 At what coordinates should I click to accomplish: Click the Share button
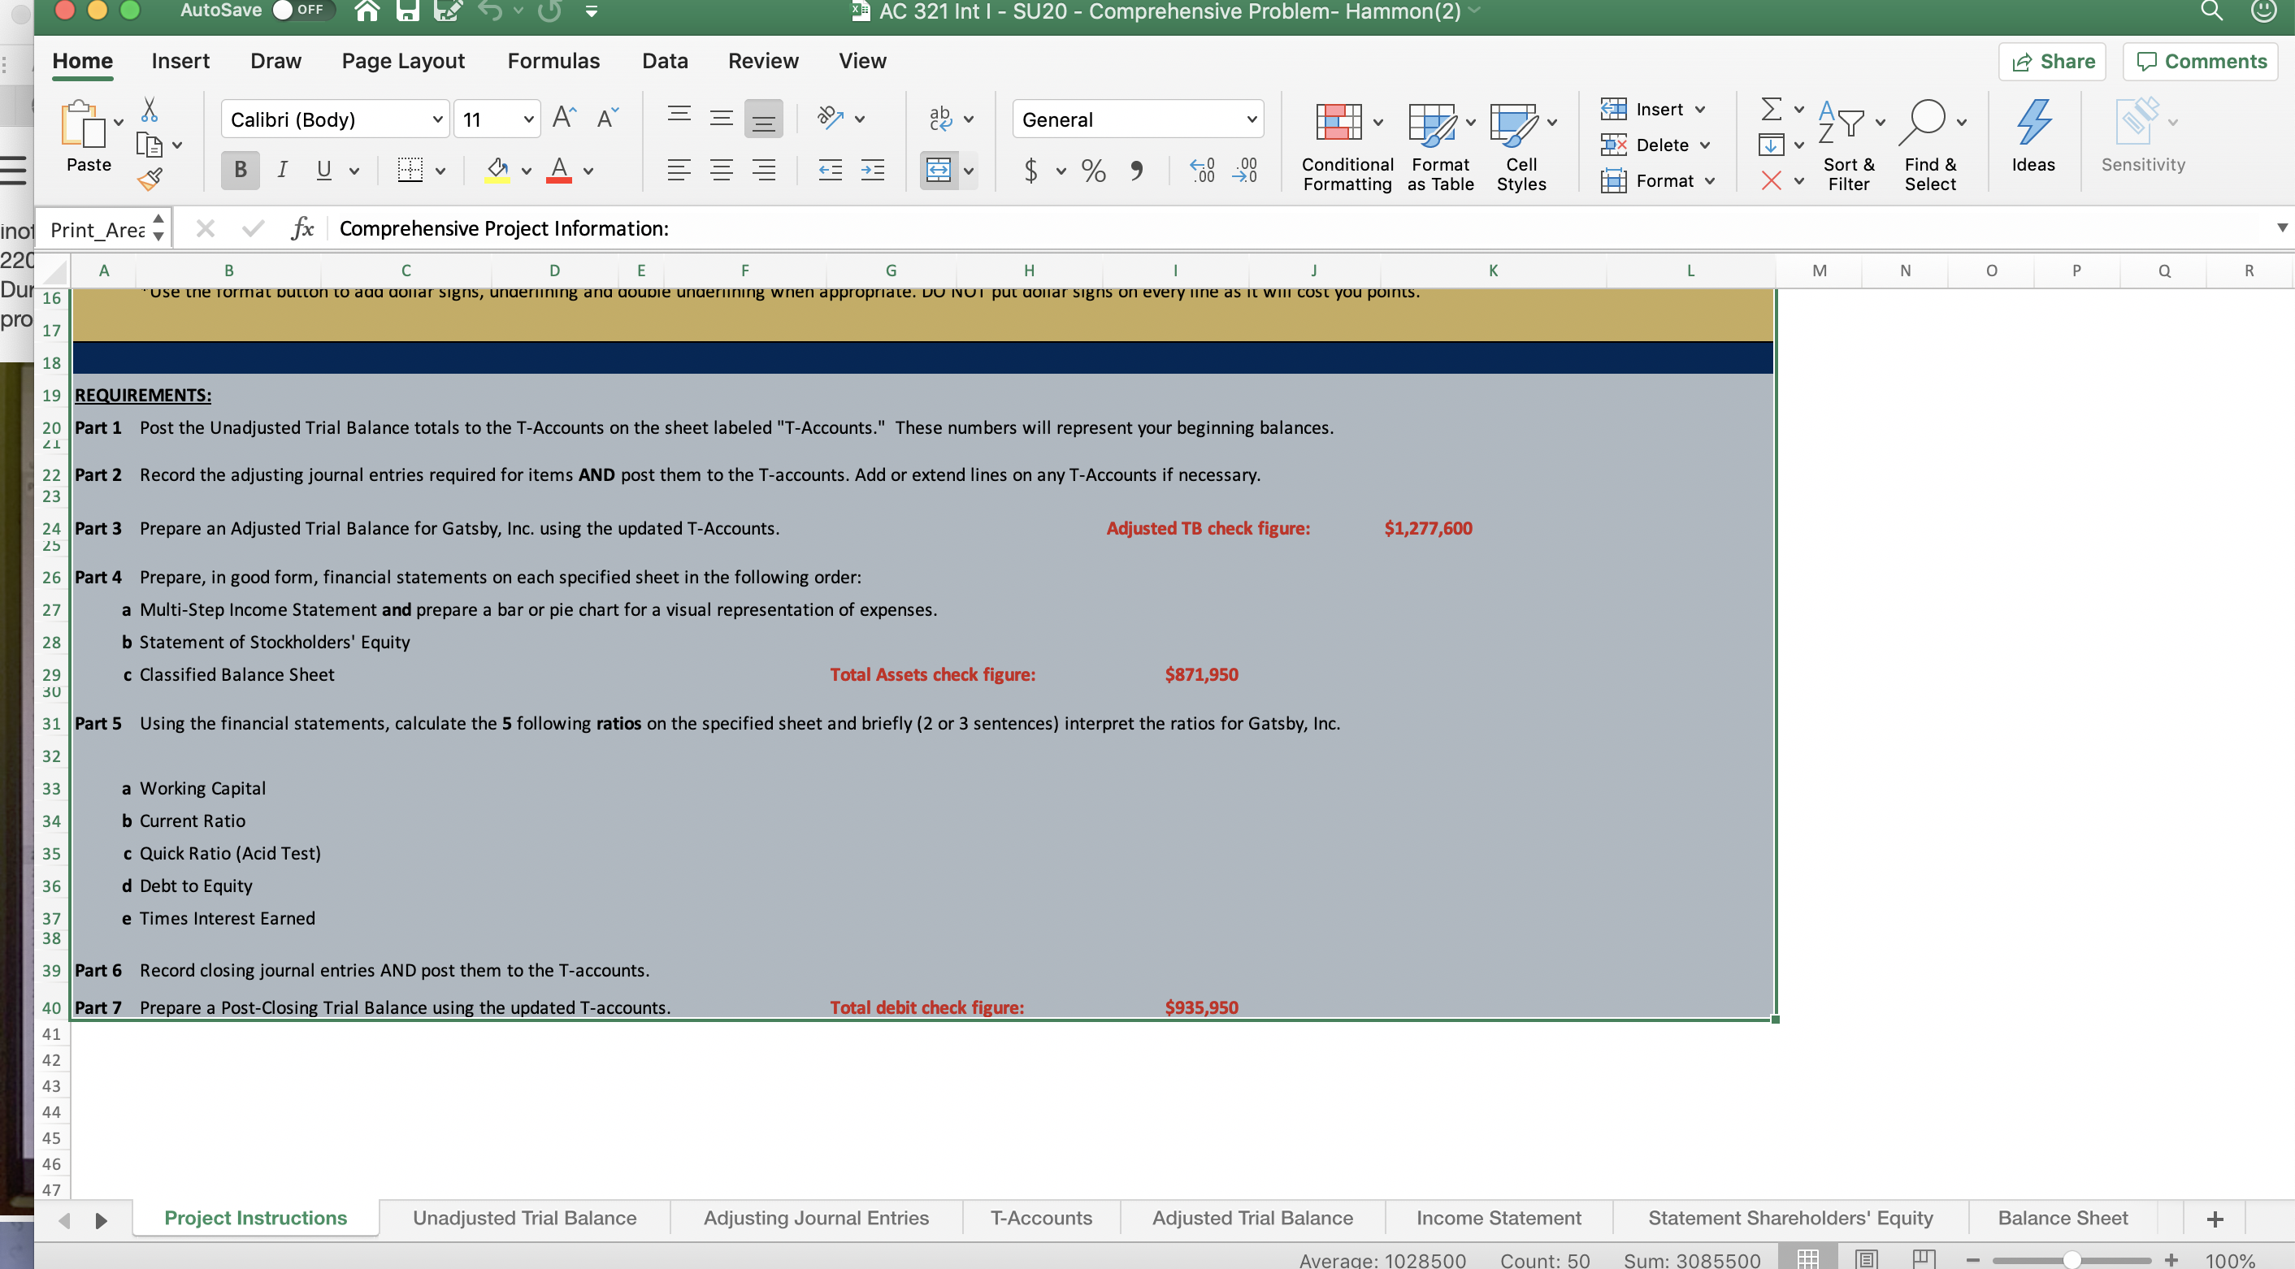coord(2052,62)
